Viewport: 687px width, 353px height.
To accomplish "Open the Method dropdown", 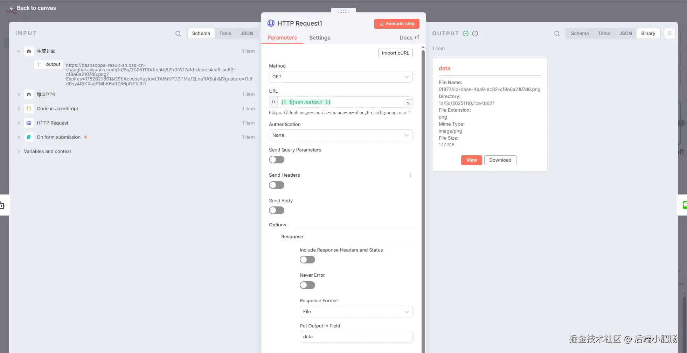I will pyautogui.click(x=340, y=77).
